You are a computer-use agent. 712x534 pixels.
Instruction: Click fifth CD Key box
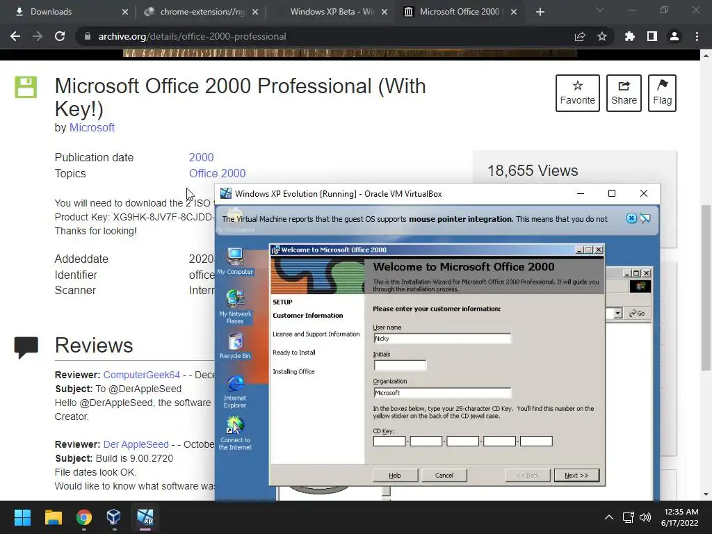[x=536, y=441]
